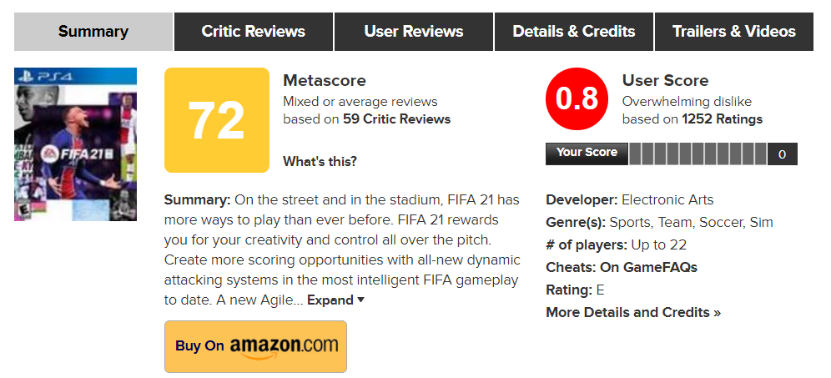Select the Summary tab
Viewport: 831px width, 378px height.
93,32
